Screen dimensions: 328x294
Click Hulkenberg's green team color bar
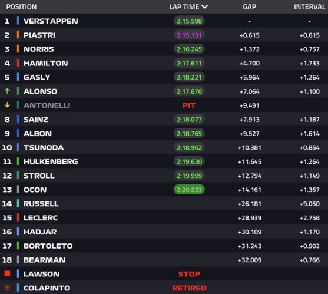(x=18, y=161)
